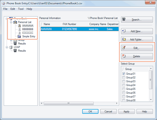Select BBBBBBB in the tree
The image size is (157, 120).
(28, 29)
